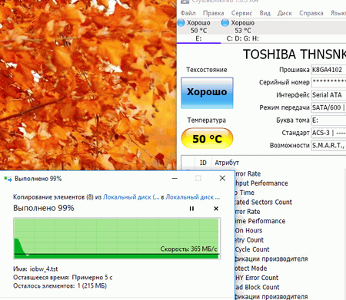The height and width of the screenshot is (300, 346).
Task: Click the ID column header
Action: pos(203,163)
